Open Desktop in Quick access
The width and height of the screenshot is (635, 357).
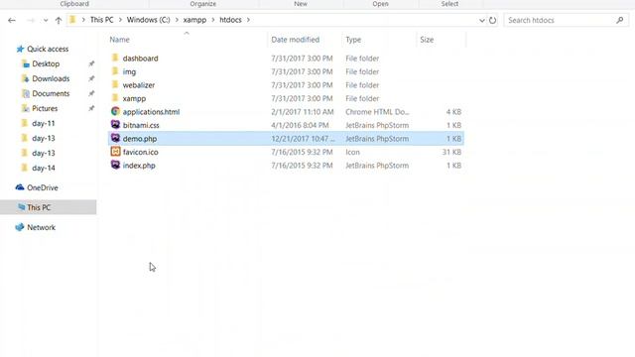tap(46, 63)
